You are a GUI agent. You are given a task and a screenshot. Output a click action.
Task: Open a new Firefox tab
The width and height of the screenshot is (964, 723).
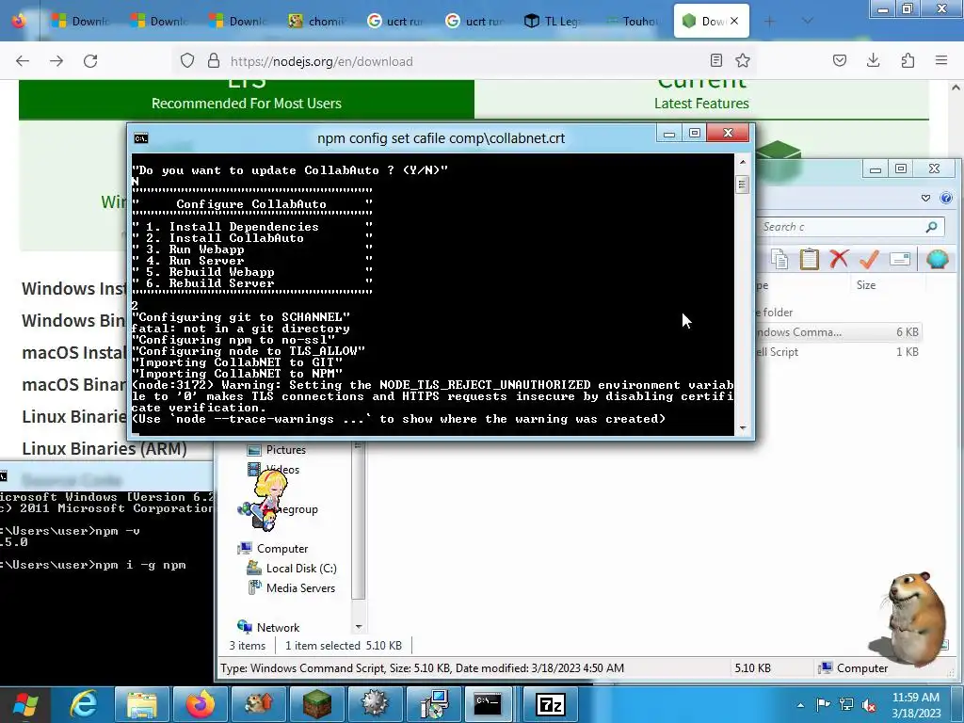769,21
